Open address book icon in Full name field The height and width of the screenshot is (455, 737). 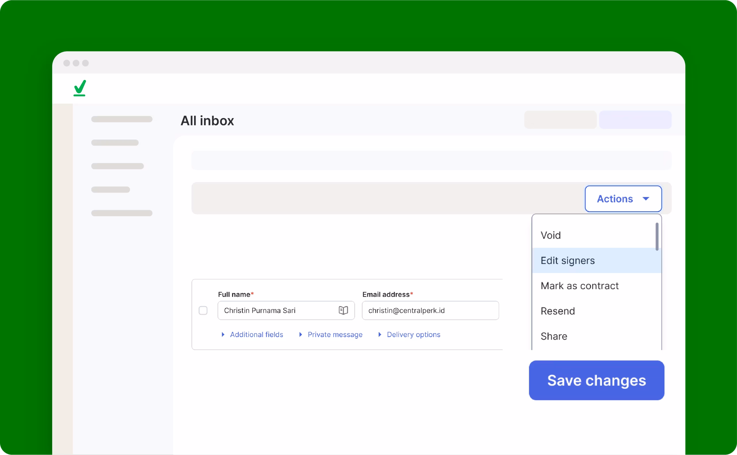tap(343, 310)
